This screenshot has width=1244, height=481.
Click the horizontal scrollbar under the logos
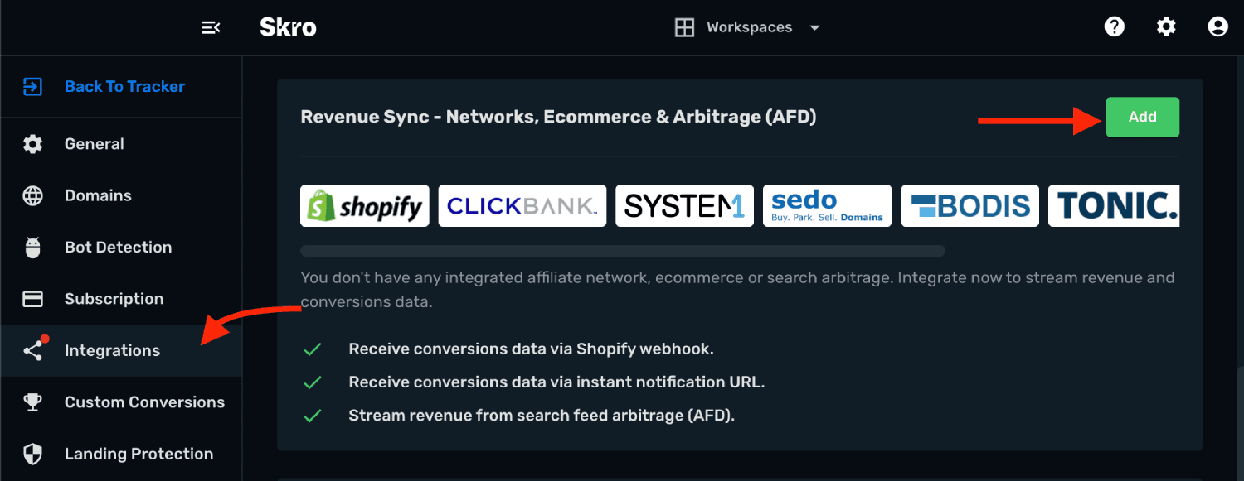point(623,251)
